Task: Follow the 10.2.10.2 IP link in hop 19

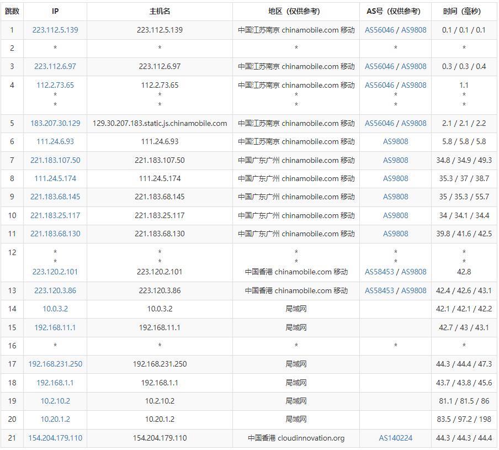Action: coord(55,401)
